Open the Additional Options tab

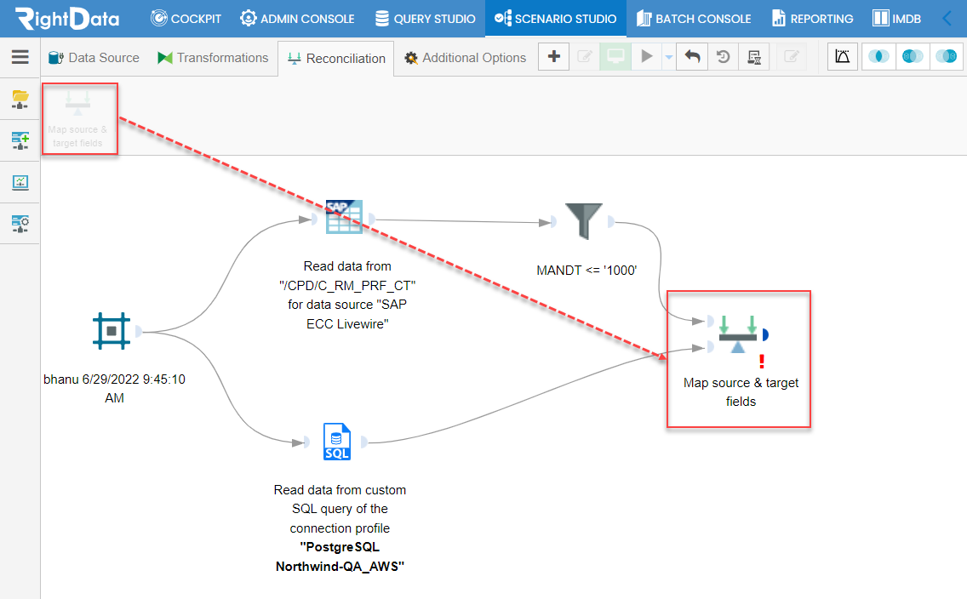click(x=465, y=58)
